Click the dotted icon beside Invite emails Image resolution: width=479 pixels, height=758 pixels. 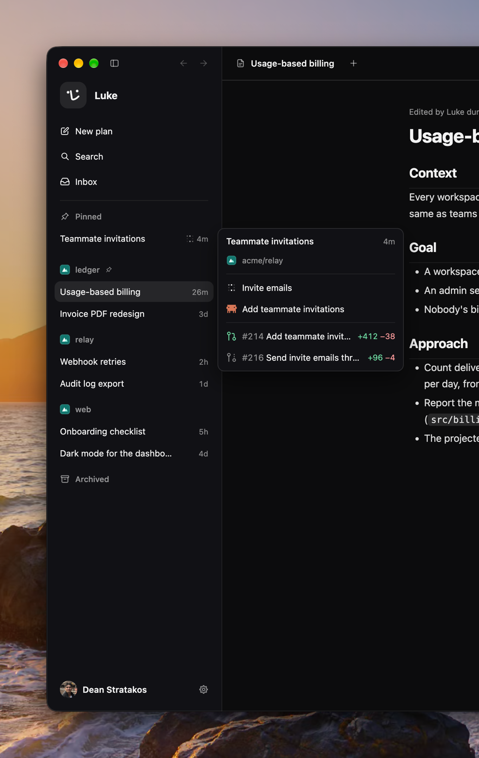pos(232,288)
